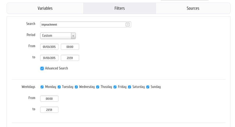This screenshot has height=127, width=235.
Task: Open the Variables tab
Action: (x=45, y=8)
